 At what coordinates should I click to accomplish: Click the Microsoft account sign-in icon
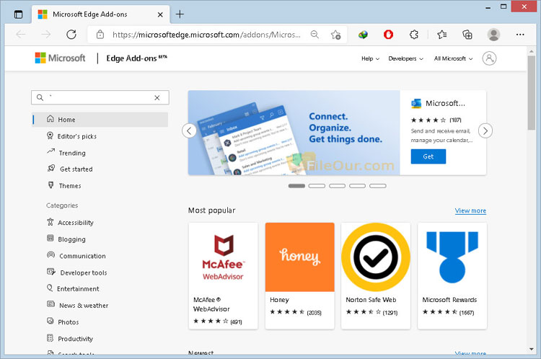(490, 58)
